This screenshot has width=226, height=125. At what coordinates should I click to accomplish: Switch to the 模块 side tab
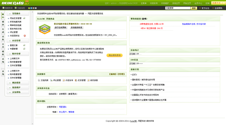3,23
